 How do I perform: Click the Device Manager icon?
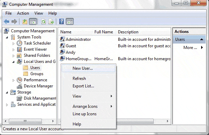click(x=19, y=86)
